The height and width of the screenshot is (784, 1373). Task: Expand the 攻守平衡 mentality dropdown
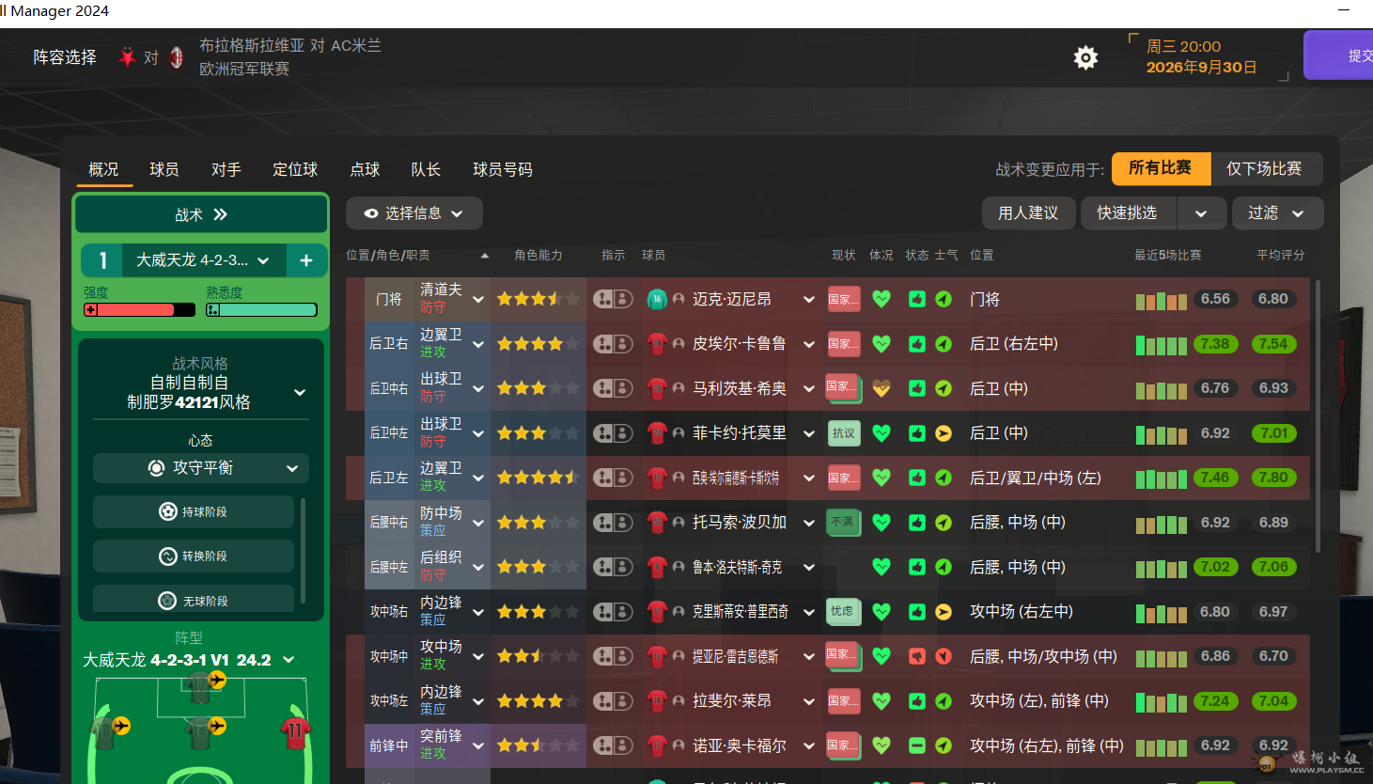[x=201, y=468]
